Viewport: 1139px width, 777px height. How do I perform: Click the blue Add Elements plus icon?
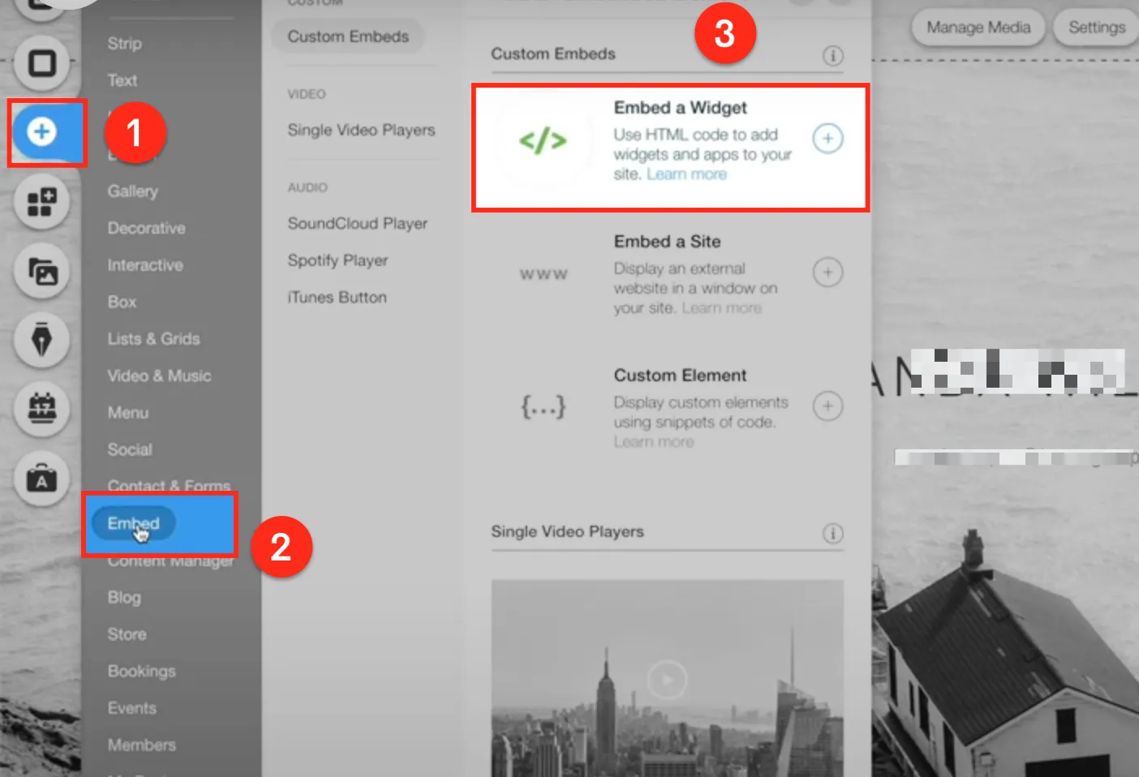pos(41,131)
